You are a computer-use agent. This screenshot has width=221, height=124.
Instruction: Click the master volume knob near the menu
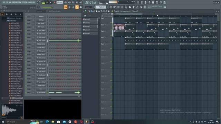point(38,2)
